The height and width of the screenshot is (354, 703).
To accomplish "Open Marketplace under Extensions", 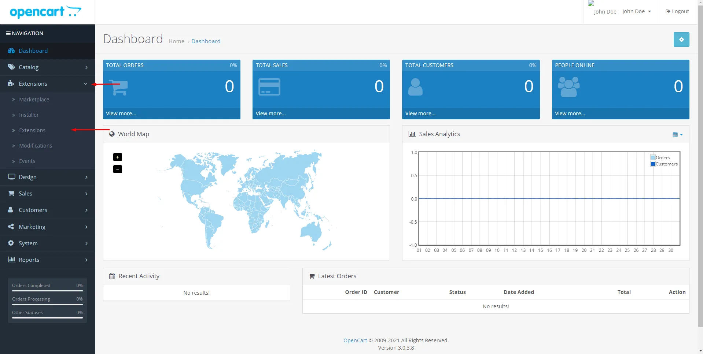I will click(x=34, y=100).
